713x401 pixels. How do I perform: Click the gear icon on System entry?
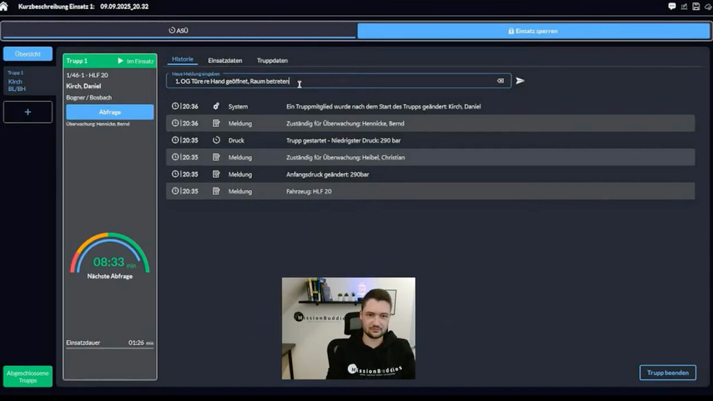coord(216,106)
